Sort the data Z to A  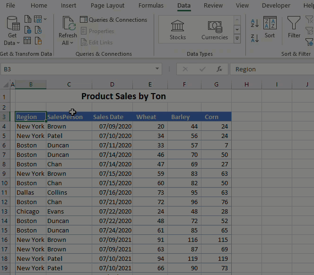tap(255, 38)
